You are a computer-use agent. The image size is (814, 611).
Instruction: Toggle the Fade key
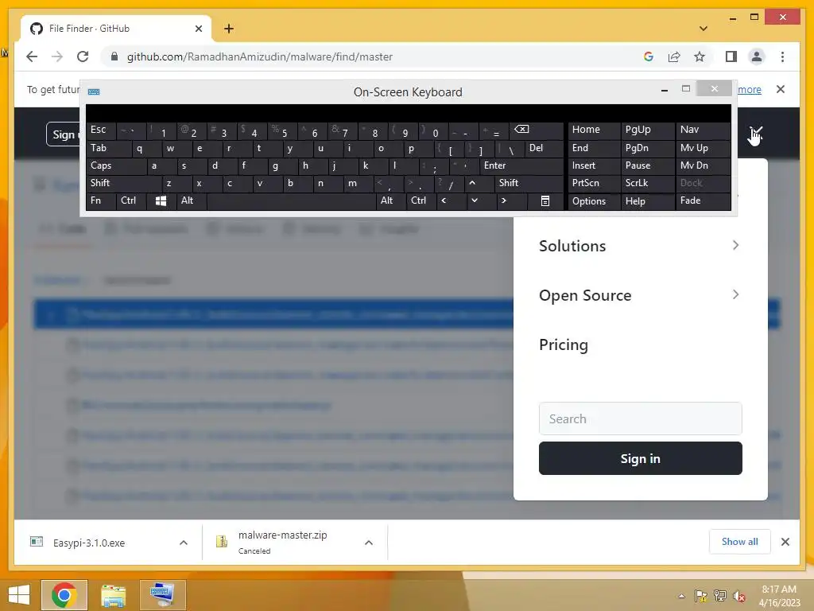pos(703,201)
